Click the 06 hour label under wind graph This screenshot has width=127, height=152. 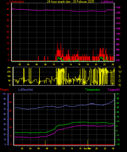click(37, 64)
